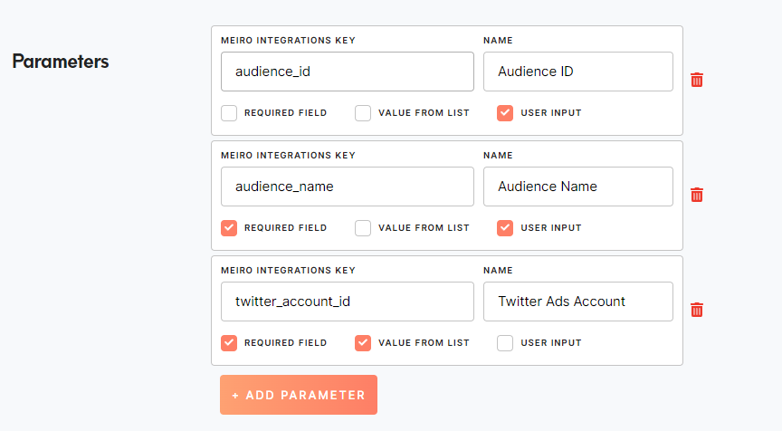Disable User Input for audience_name
This screenshot has height=431, width=782.
click(505, 228)
